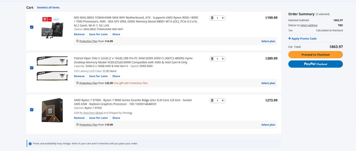356x151 pixels.
Task: Click Proceed to Checkout button
Action: click(315, 55)
